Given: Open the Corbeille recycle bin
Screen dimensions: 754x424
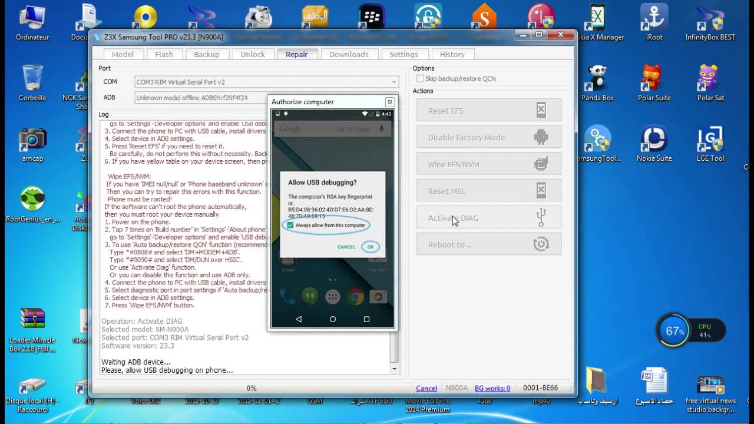Looking at the screenshot, I should (32, 82).
